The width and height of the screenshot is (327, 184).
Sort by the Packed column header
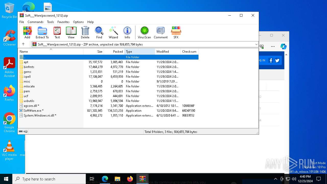[x=114, y=51]
